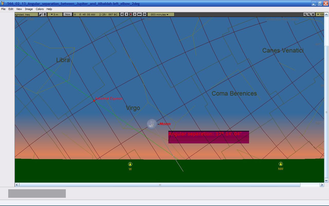The image size is (329, 206).
Task: Stop time flow with red stop button
Action: [x=131, y=14]
